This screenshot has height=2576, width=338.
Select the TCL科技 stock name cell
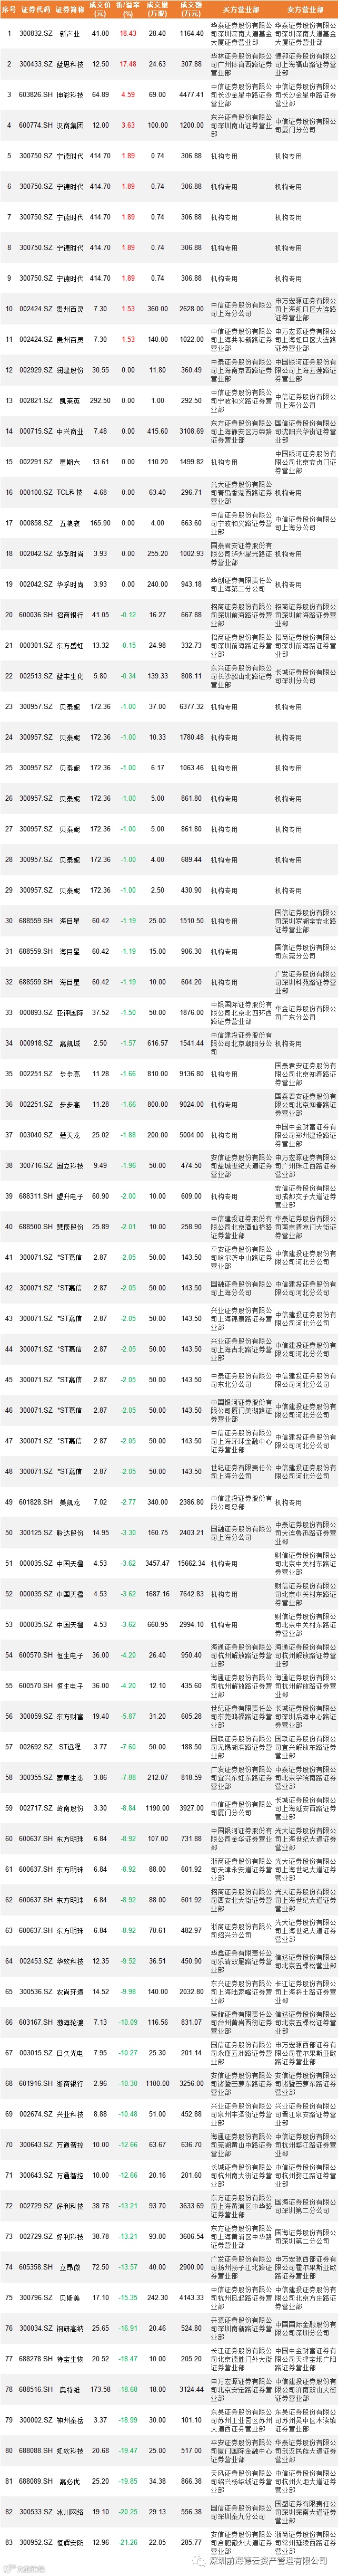coord(70,493)
